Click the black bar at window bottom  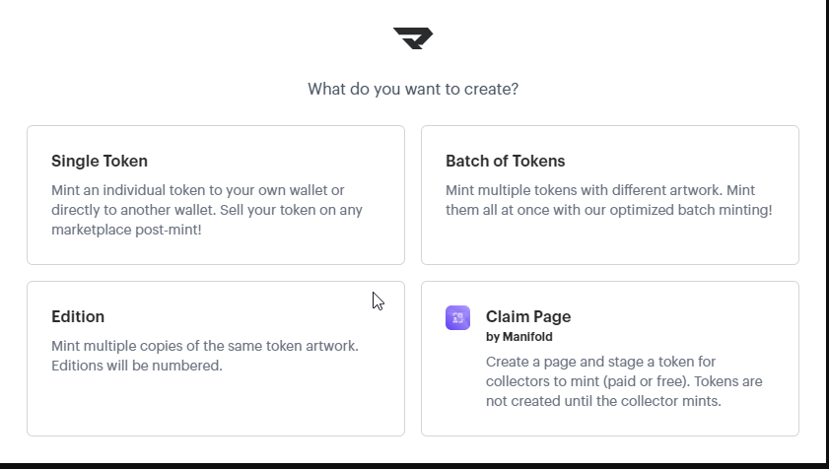[414, 465]
